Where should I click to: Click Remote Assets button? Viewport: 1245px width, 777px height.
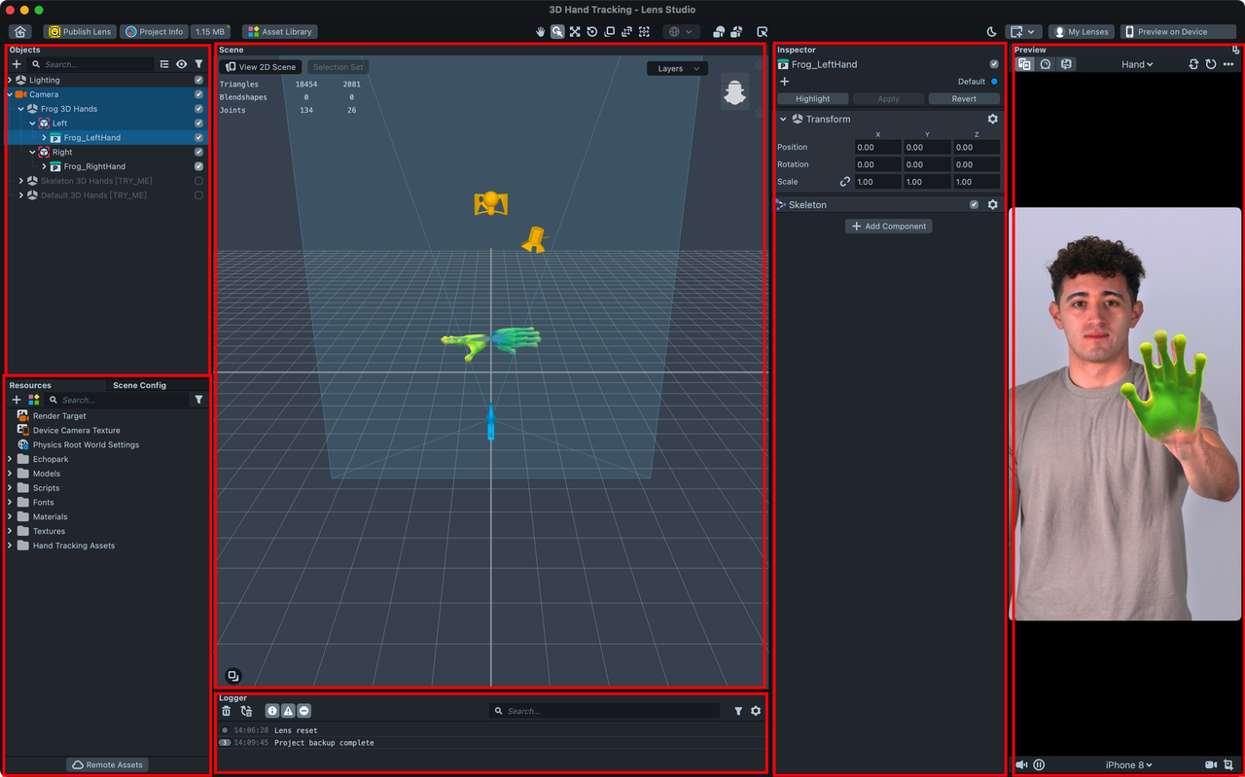coord(108,764)
